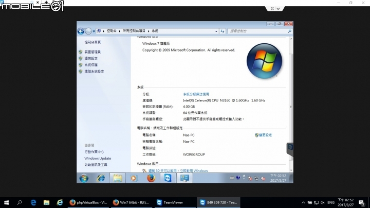Open 遠端設定 from the left sidebar
The height and width of the screenshot is (208, 370).
coord(91,58)
